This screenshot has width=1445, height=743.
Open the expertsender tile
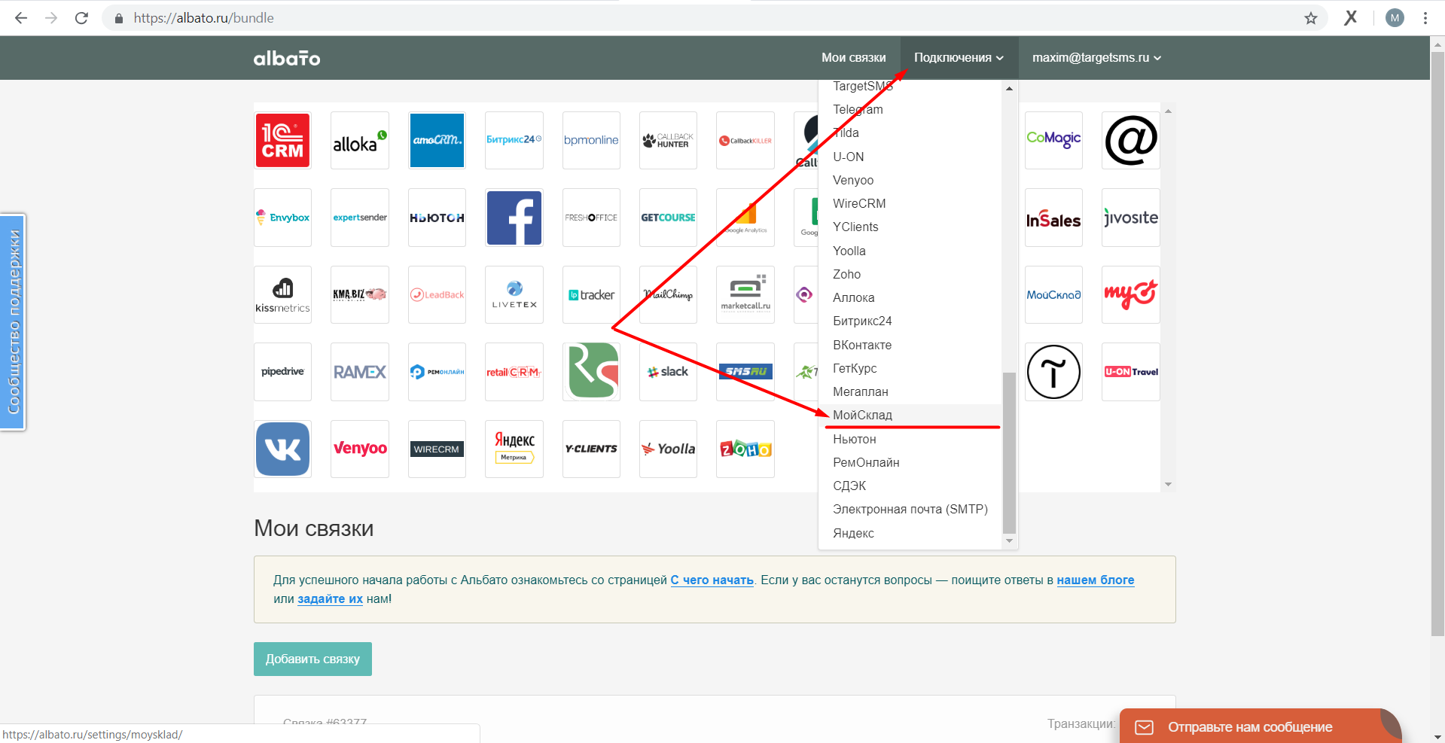pyautogui.click(x=360, y=218)
